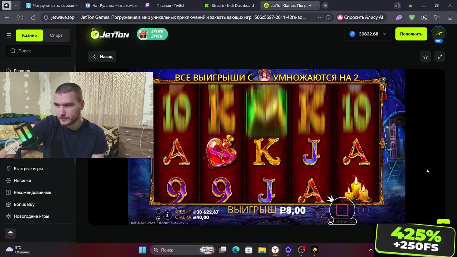Open the browser sound panel icon

[x=6, y=5]
